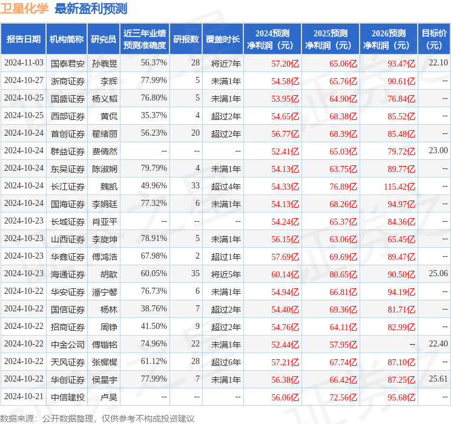Viewport: 451px width, 424px height.
Task: Click the 数据来源 disclaimer footer text
Action: click(97, 418)
